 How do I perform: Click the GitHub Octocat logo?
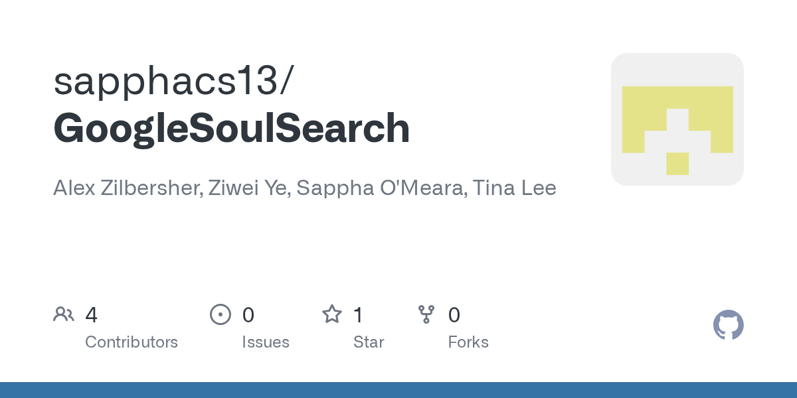[728, 325]
